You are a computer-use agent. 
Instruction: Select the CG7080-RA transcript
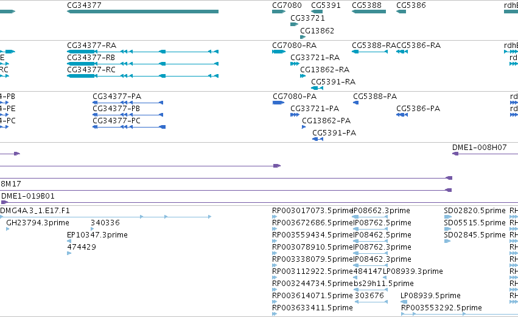click(279, 52)
